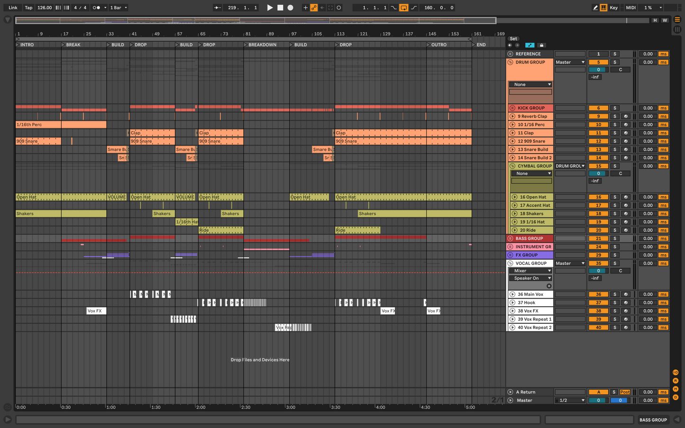The height and width of the screenshot is (428, 685).
Task: Open DRUM GROUP output routing dropdown
Action: coord(570,63)
